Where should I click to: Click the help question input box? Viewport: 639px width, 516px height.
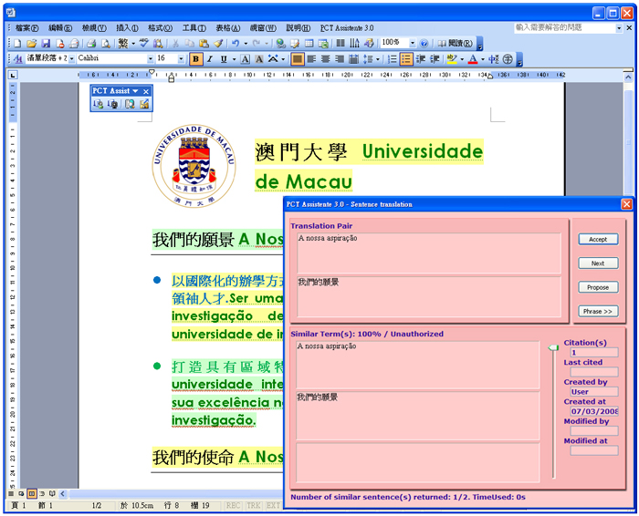pyautogui.click(x=565, y=28)
